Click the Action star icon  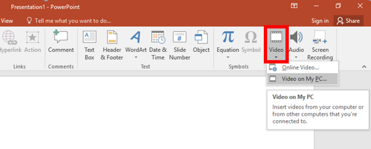33,37
